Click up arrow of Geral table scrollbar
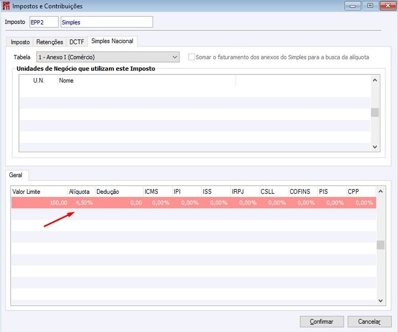The image size is (398, 332). 380,191
